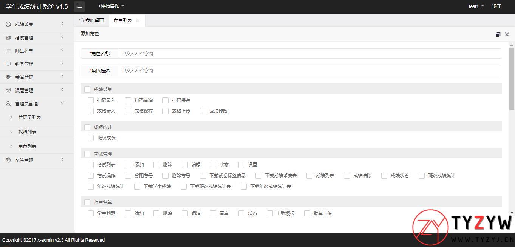Image resolution: width=515 pixels, height=247 pixels.
Task: Click the list icon beside 师生名单
Action: pyautogui.click(x=8, y=51)
